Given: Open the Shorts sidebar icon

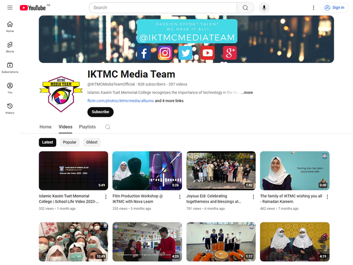Looking at the screenshot, I should pos(10,46).
